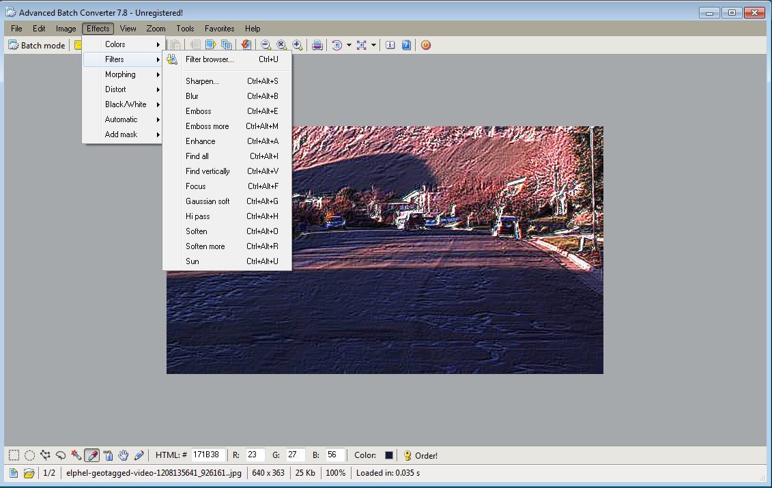Click the Batch mode button

36,44
